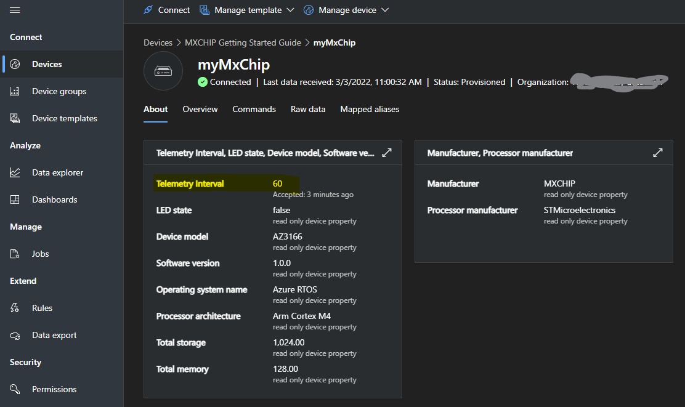Open the Manage device dropdown chevron
This screenshot has width=685, height=407.
tap(385, 10)
